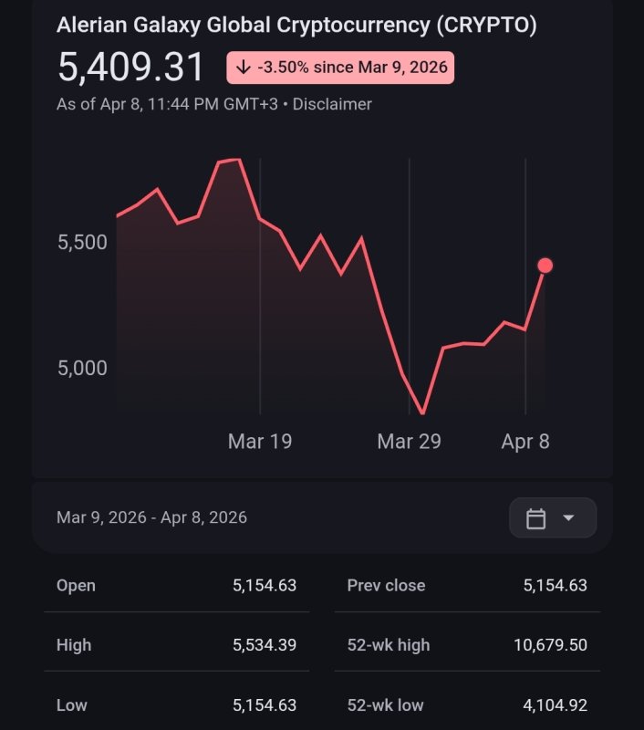This screenshot has height=730, width=644.
Task: Click the down arrow icon in change badge
Action: coord(244,68)
